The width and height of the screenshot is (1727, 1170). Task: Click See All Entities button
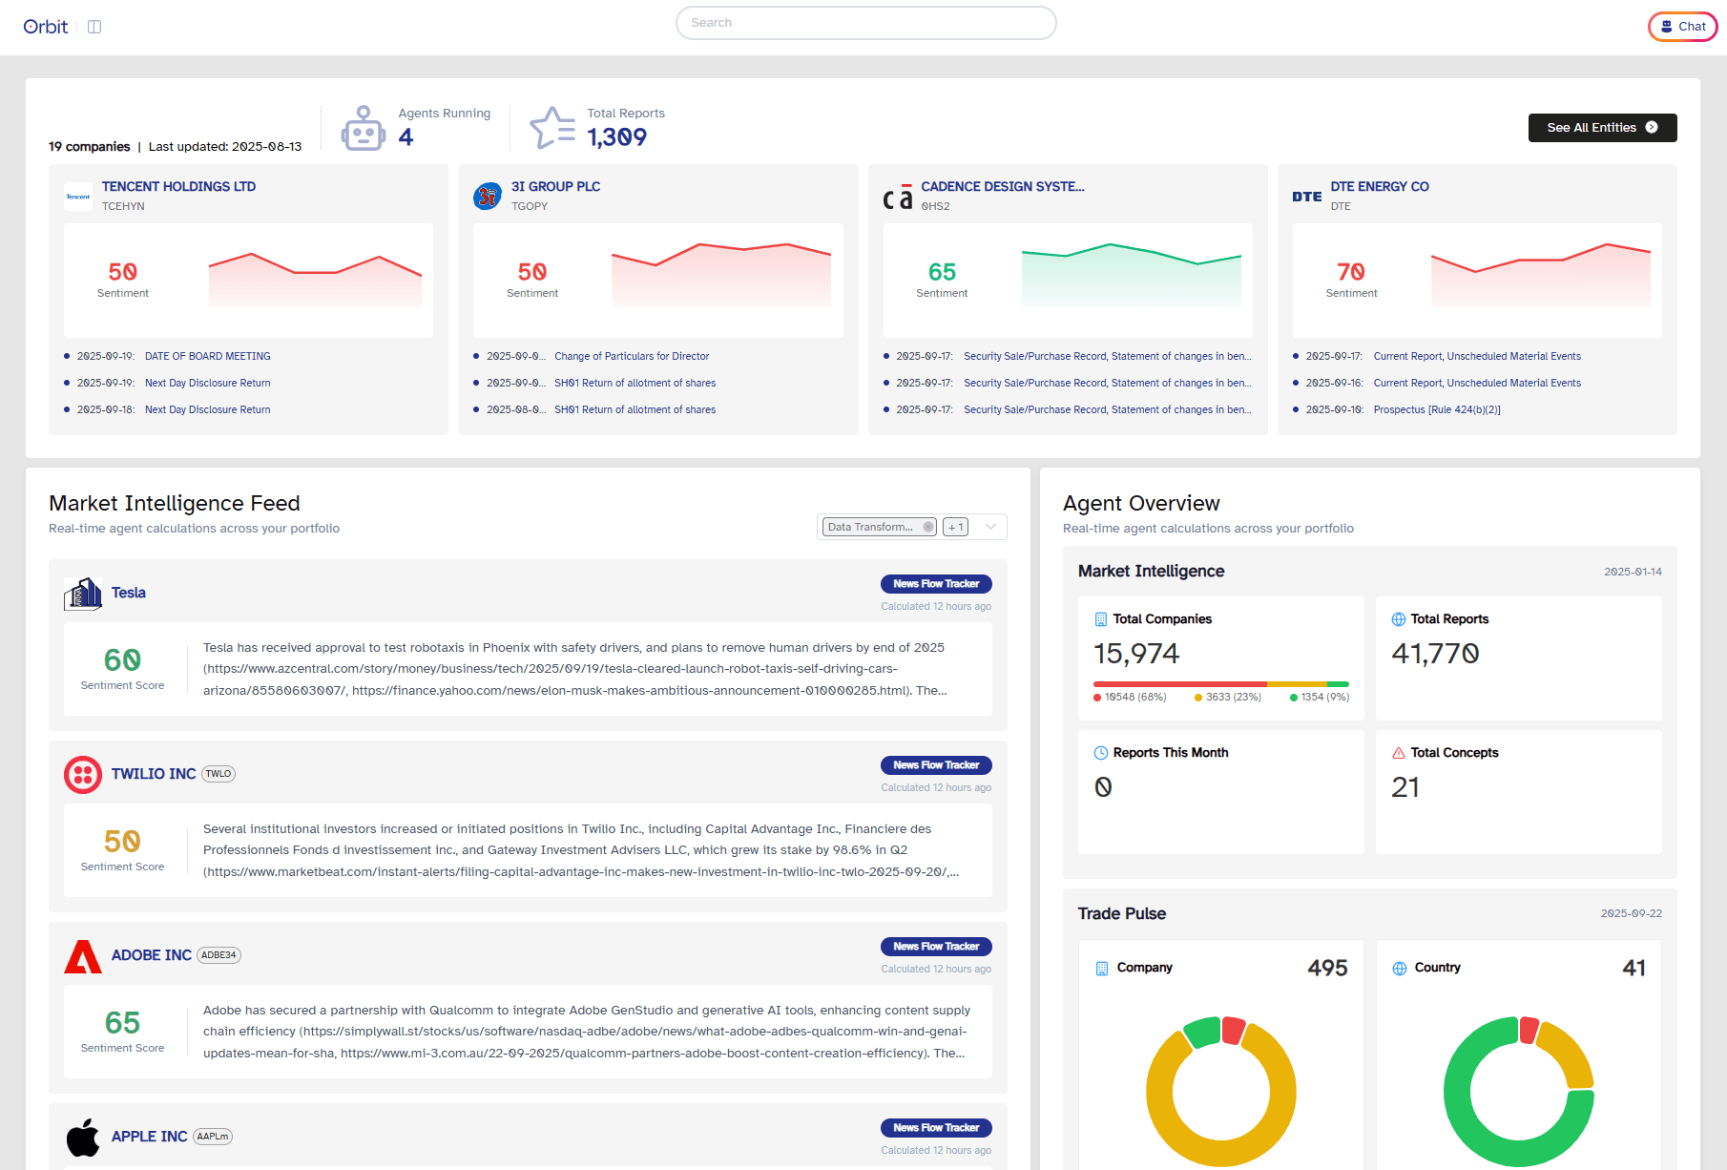click(1602, 128)
